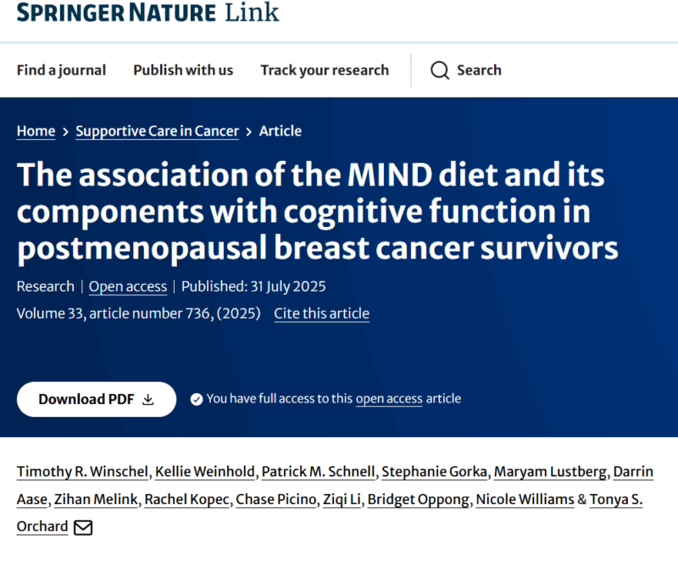Click the search magnifier icon
Viewport: 678px width, 571px height.
pos(440,70)
